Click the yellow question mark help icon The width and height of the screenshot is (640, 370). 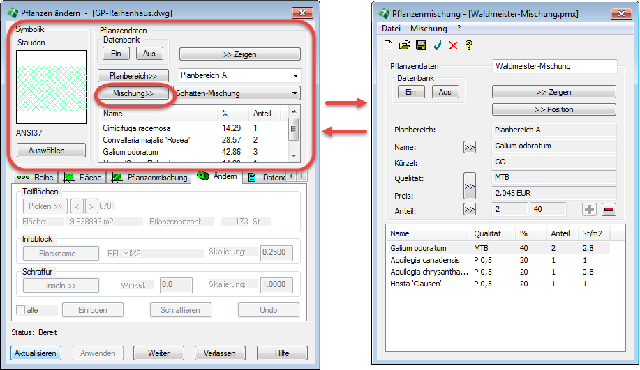pyautogui.click(x=469, y=46)
